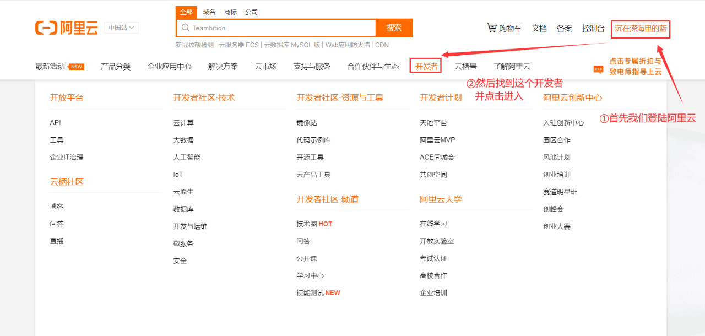Open the 中国站 region dropdown

pyautogui.click(x=122, y=28)
